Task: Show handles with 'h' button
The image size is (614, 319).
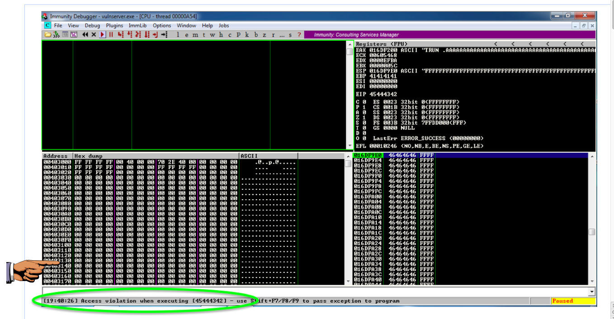Action: click(x=221, y=35)
